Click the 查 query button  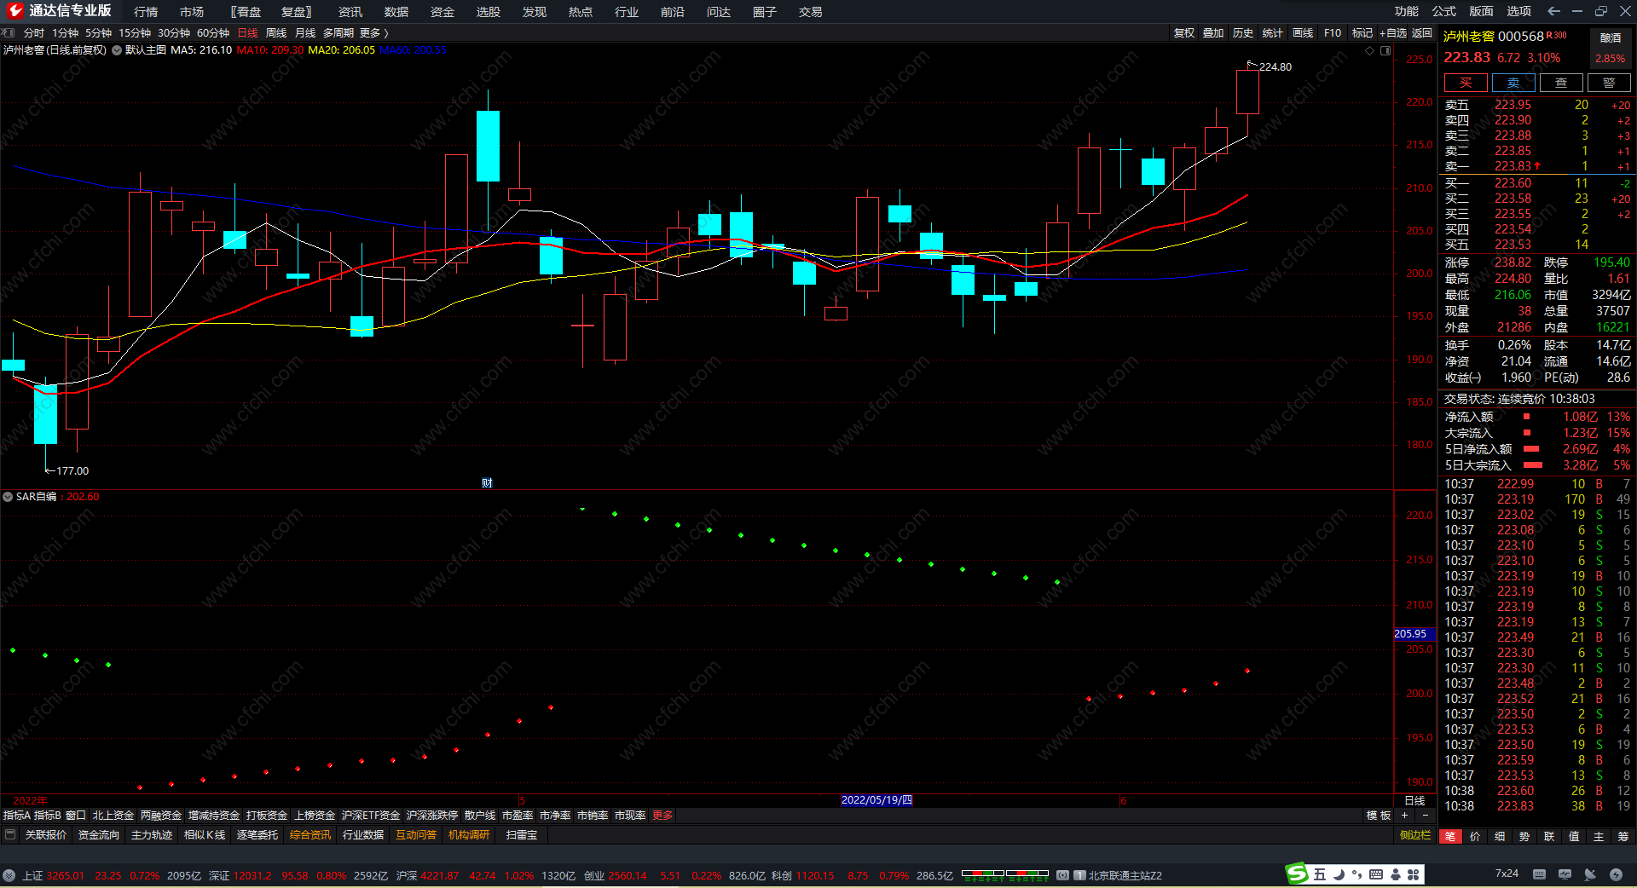click(1561, 83)
